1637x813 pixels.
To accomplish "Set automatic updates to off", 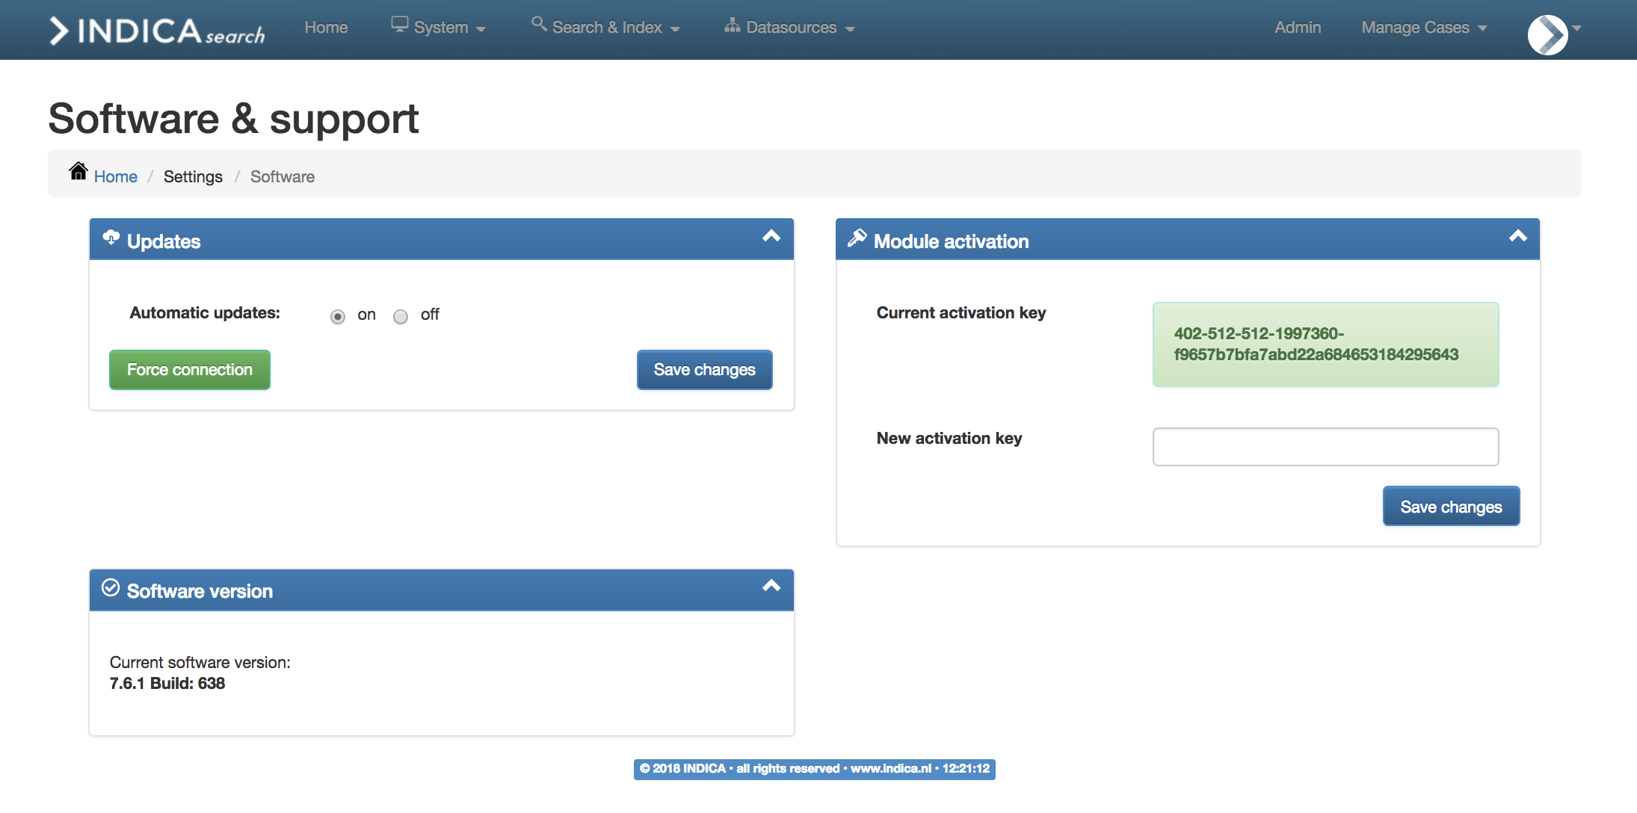I will pyautogui.click(x=401, y=317).
